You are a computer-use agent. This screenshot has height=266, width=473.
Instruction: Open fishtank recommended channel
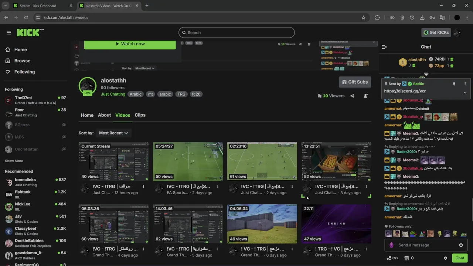pyautogui.click(x=35, y=194)
